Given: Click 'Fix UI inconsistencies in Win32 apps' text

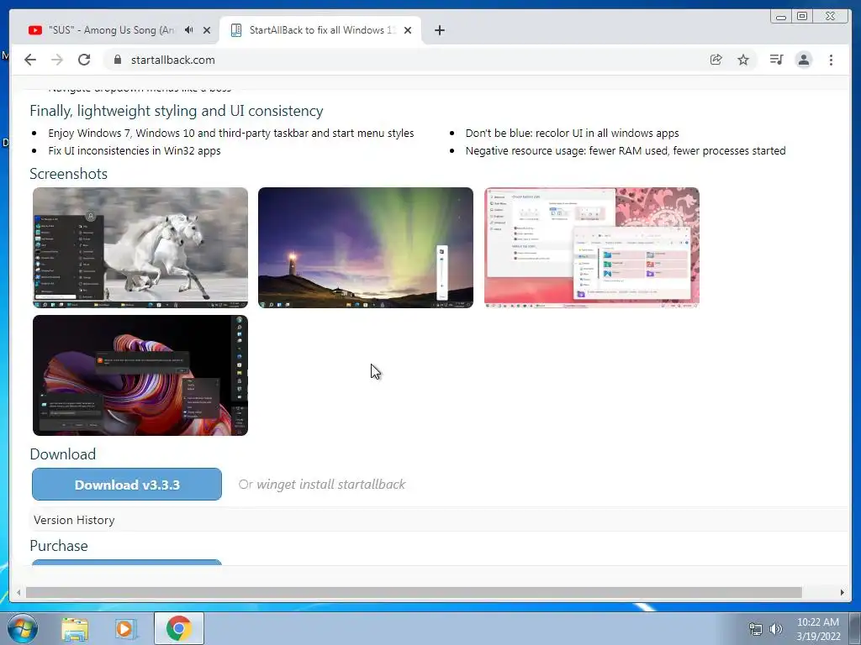Looking at the screenshot, I should [x=135, y=151].
